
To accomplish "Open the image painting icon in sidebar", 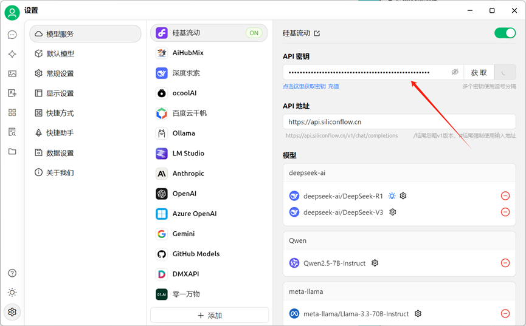I will point(12,73).
